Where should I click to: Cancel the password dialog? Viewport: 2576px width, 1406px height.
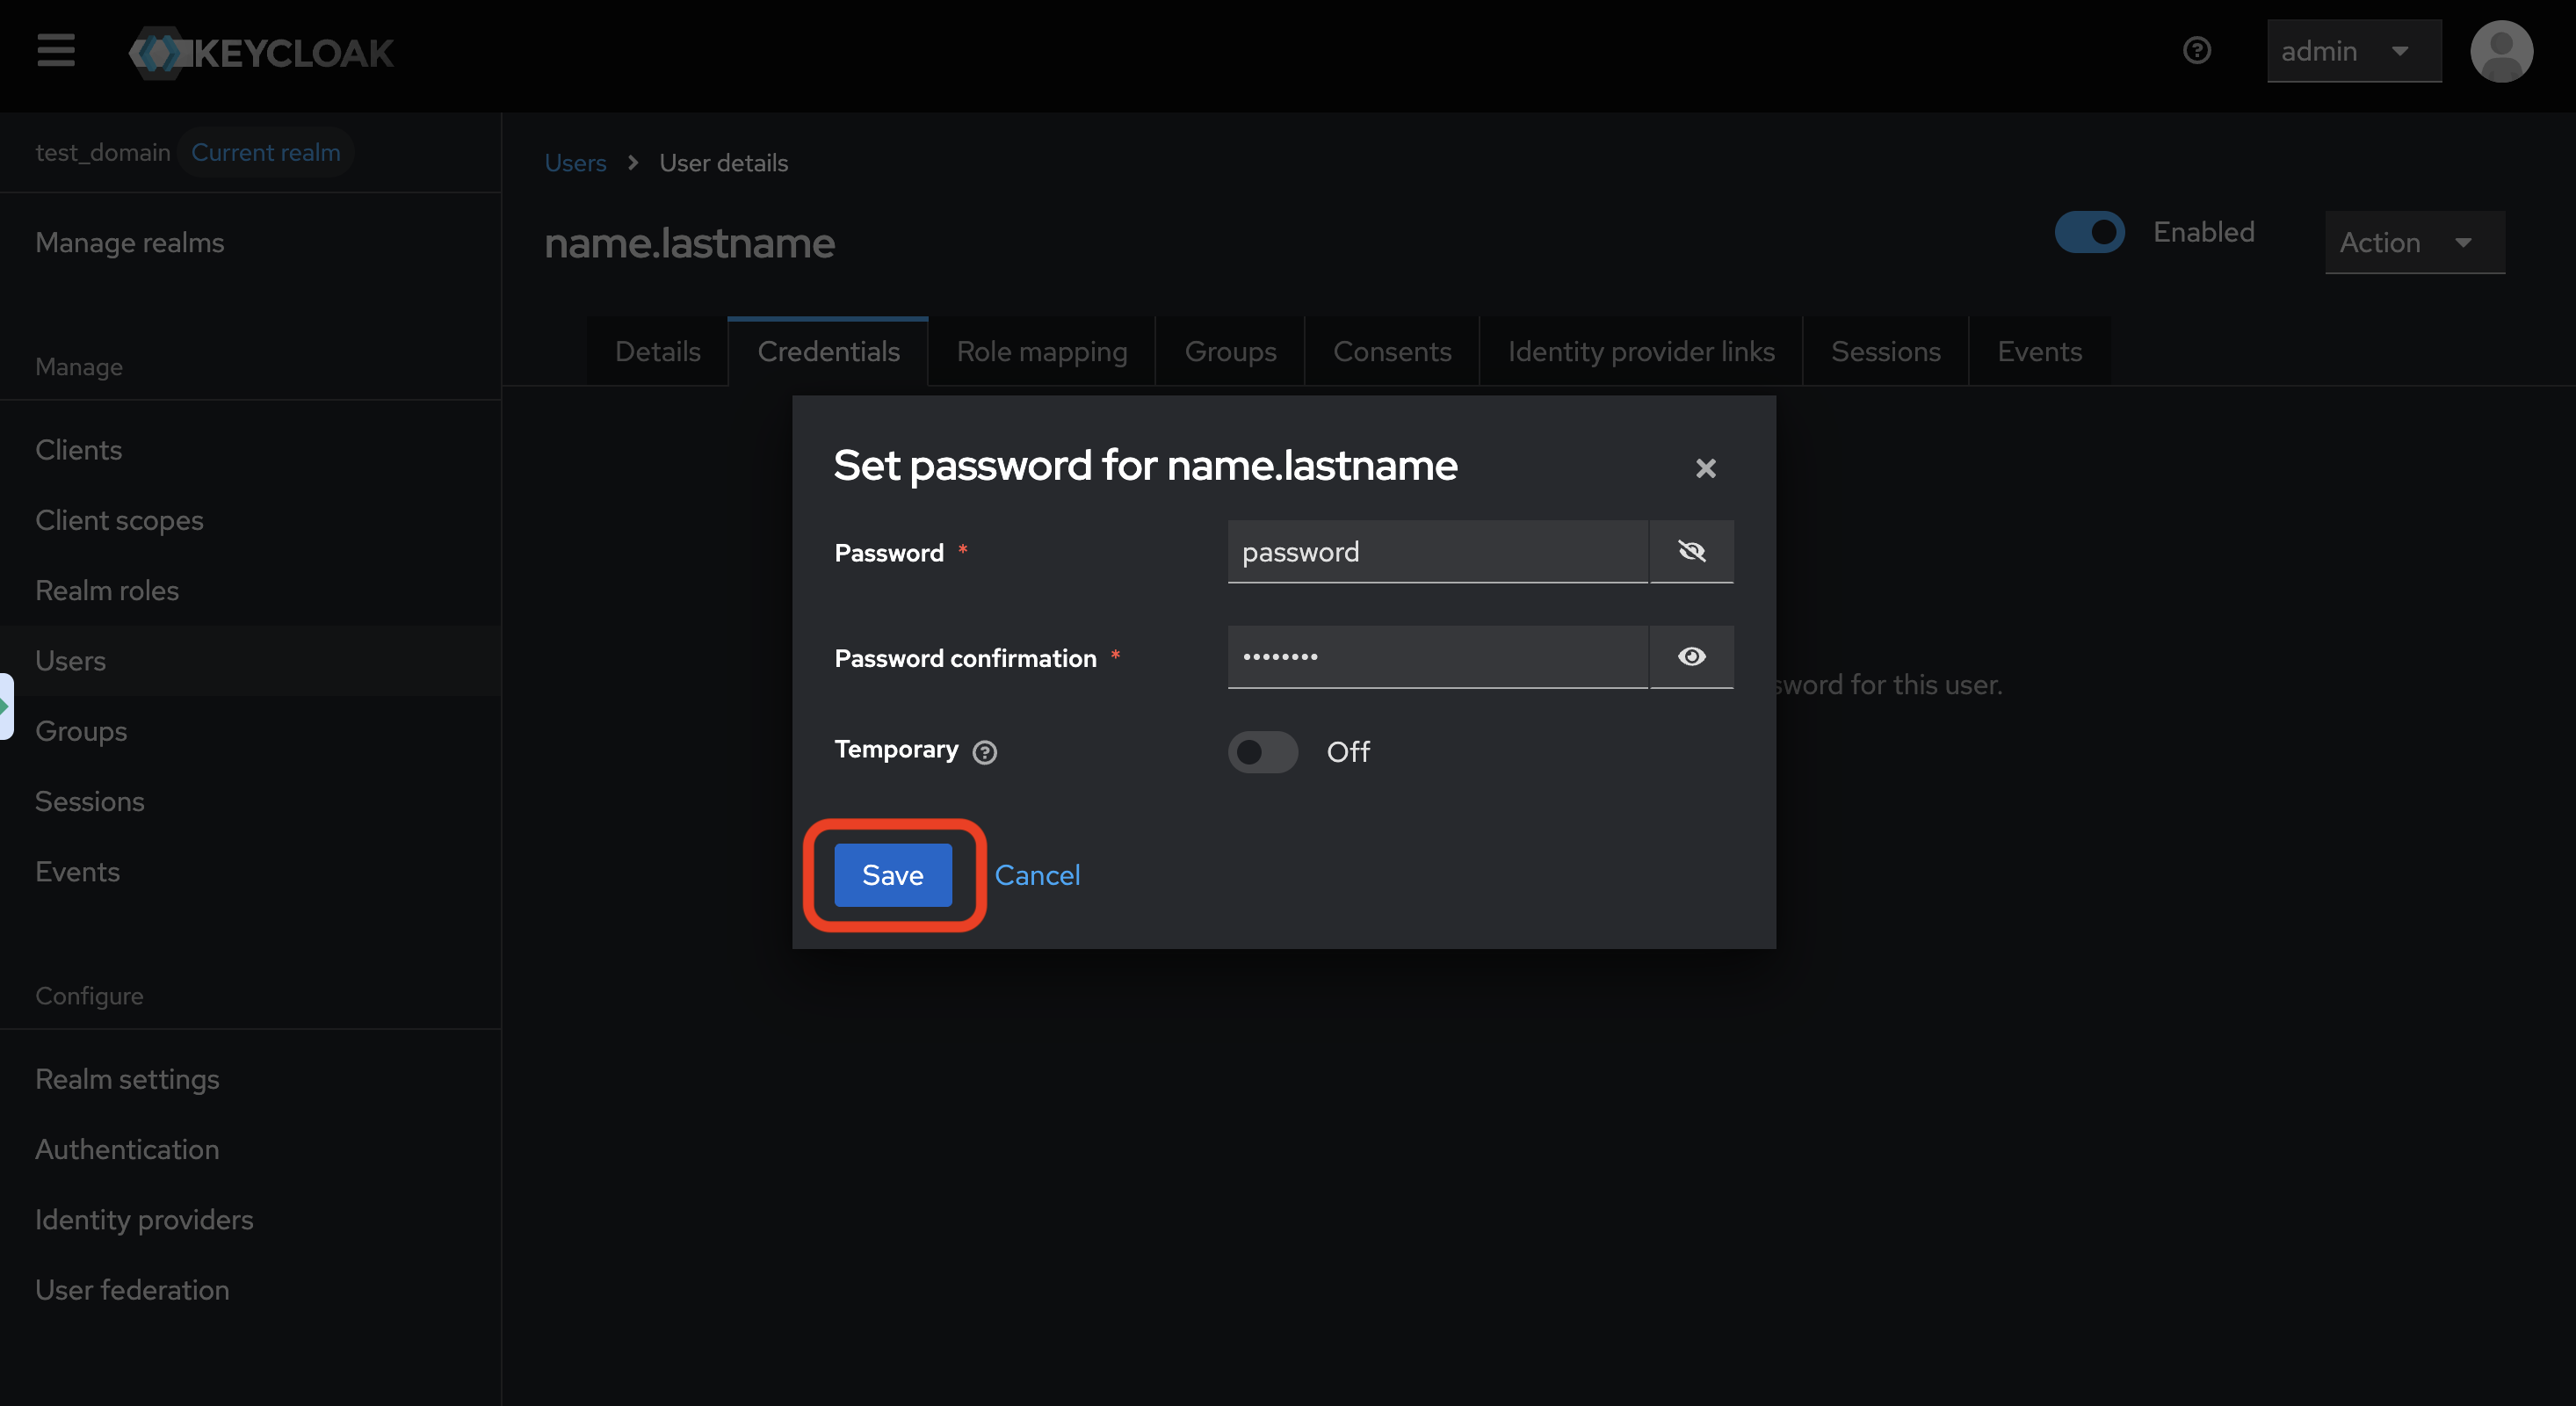[x=1037, y=875]
